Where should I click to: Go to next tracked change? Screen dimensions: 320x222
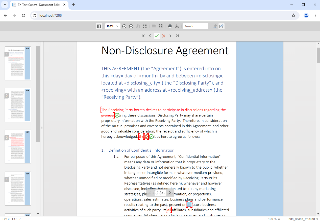(170, 36)
